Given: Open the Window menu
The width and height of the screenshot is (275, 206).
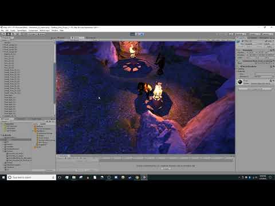Looking at the screenshot, I should pyautogui.click(x=54, y=30).
